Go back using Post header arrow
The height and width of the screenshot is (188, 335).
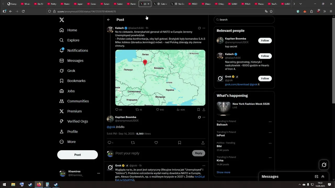(109, 20)
